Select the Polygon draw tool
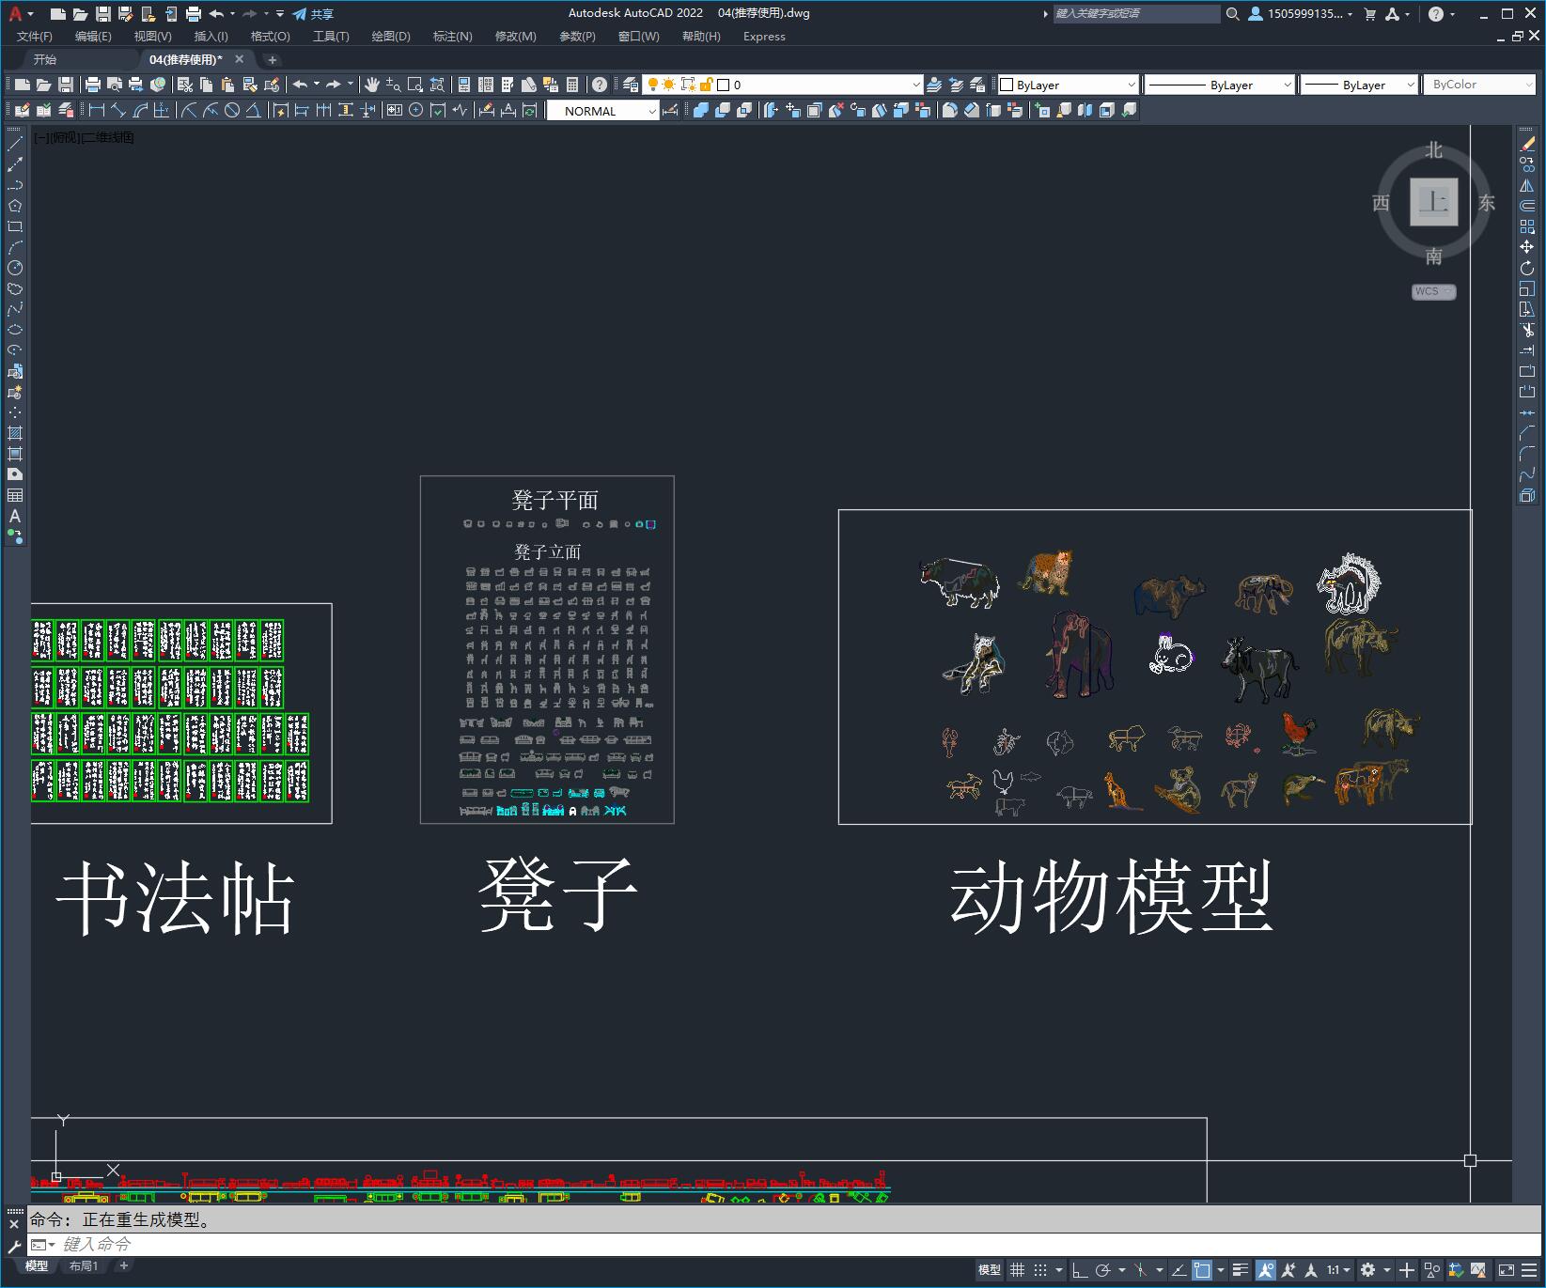This screenshot has height=1288, width=1546. (15, 206)
